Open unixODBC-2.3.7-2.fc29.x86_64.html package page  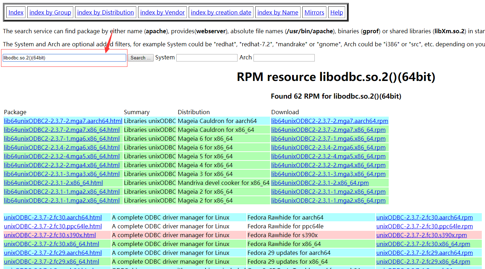[51, 262]
